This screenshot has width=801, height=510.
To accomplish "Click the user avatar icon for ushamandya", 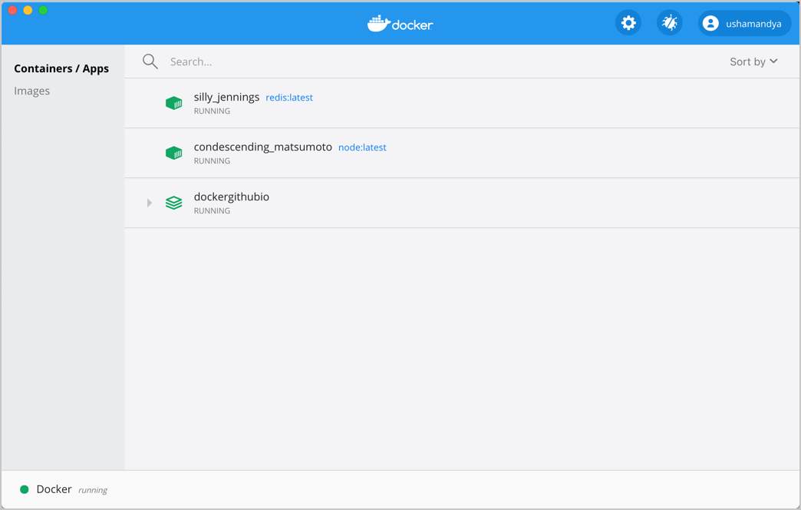I will coord(710,23).
